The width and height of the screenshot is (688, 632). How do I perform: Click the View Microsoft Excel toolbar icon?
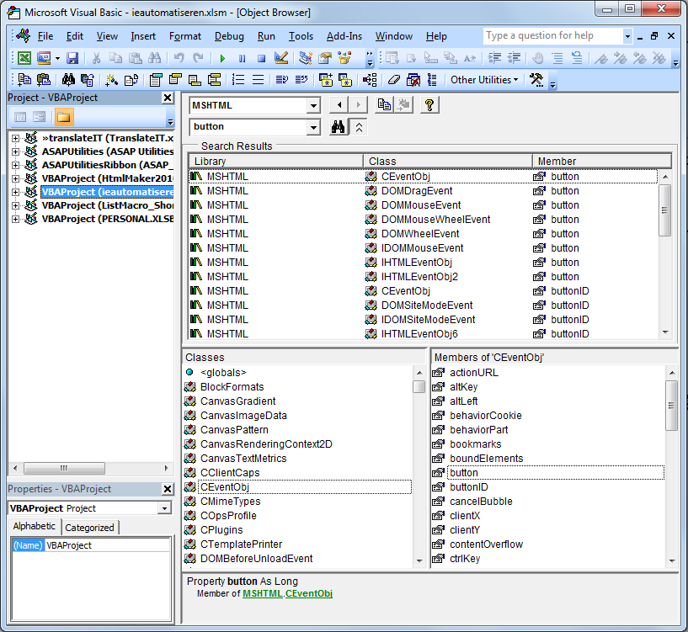24,58
